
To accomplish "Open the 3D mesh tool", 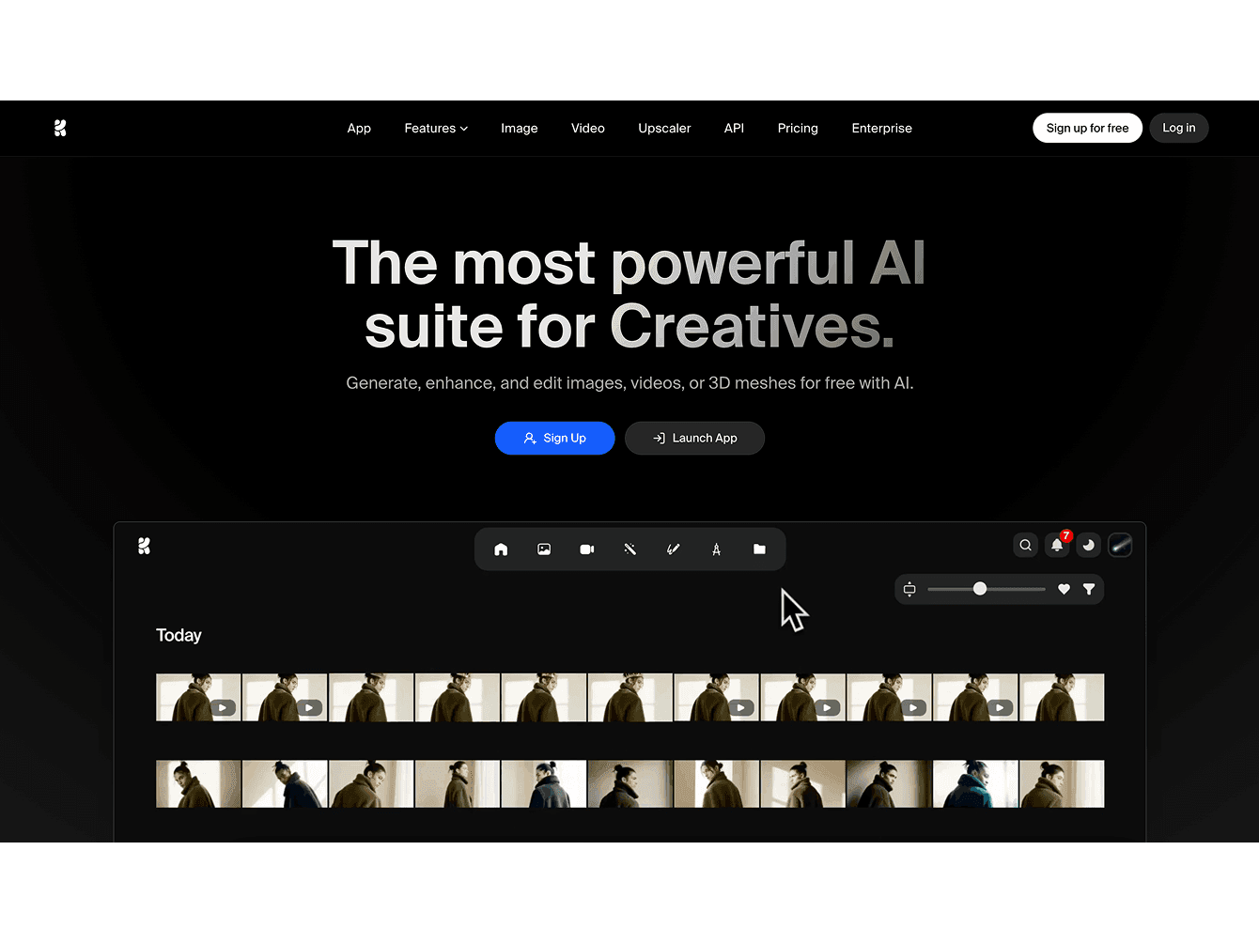I will (x=716, y=549).
